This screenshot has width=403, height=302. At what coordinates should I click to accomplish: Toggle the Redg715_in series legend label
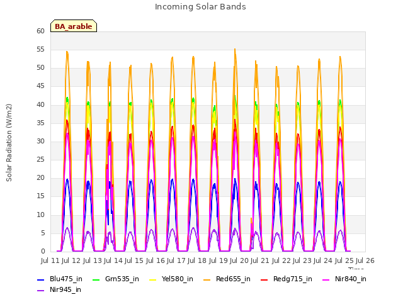[293, 279]
